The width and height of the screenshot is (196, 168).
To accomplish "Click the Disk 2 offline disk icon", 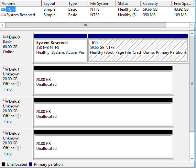I will (5, 101).
